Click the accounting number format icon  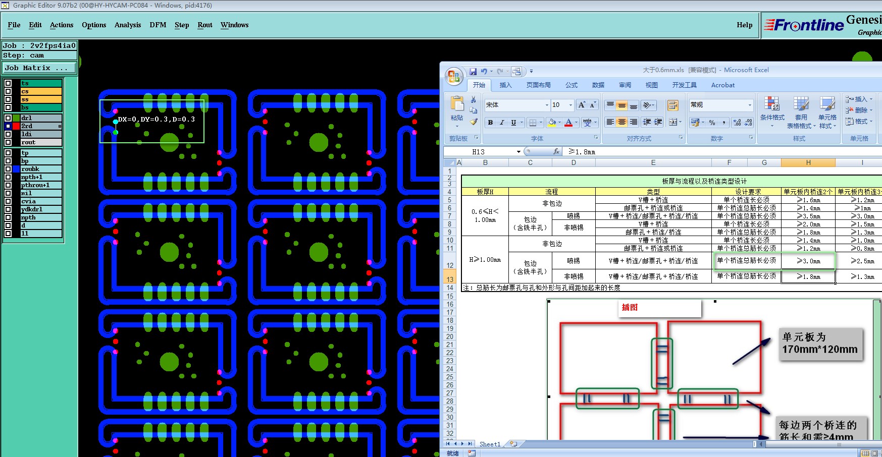[x=695, y=123]
